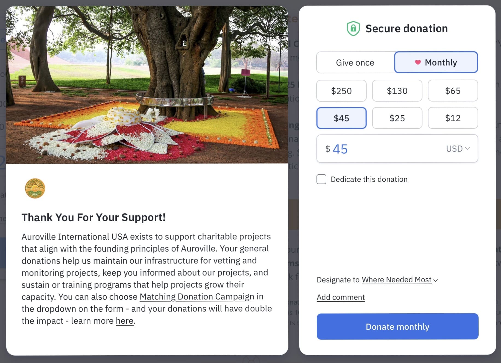
Task: Pick the $25 donation amount
Action: click(x=397, y=118)
